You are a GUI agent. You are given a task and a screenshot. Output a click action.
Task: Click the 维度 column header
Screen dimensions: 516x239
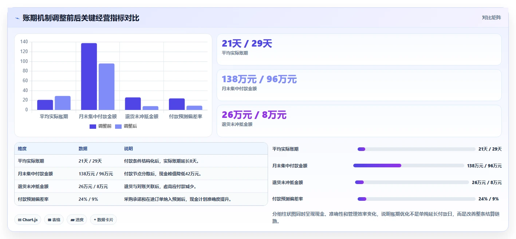click(x=22, y=149)
